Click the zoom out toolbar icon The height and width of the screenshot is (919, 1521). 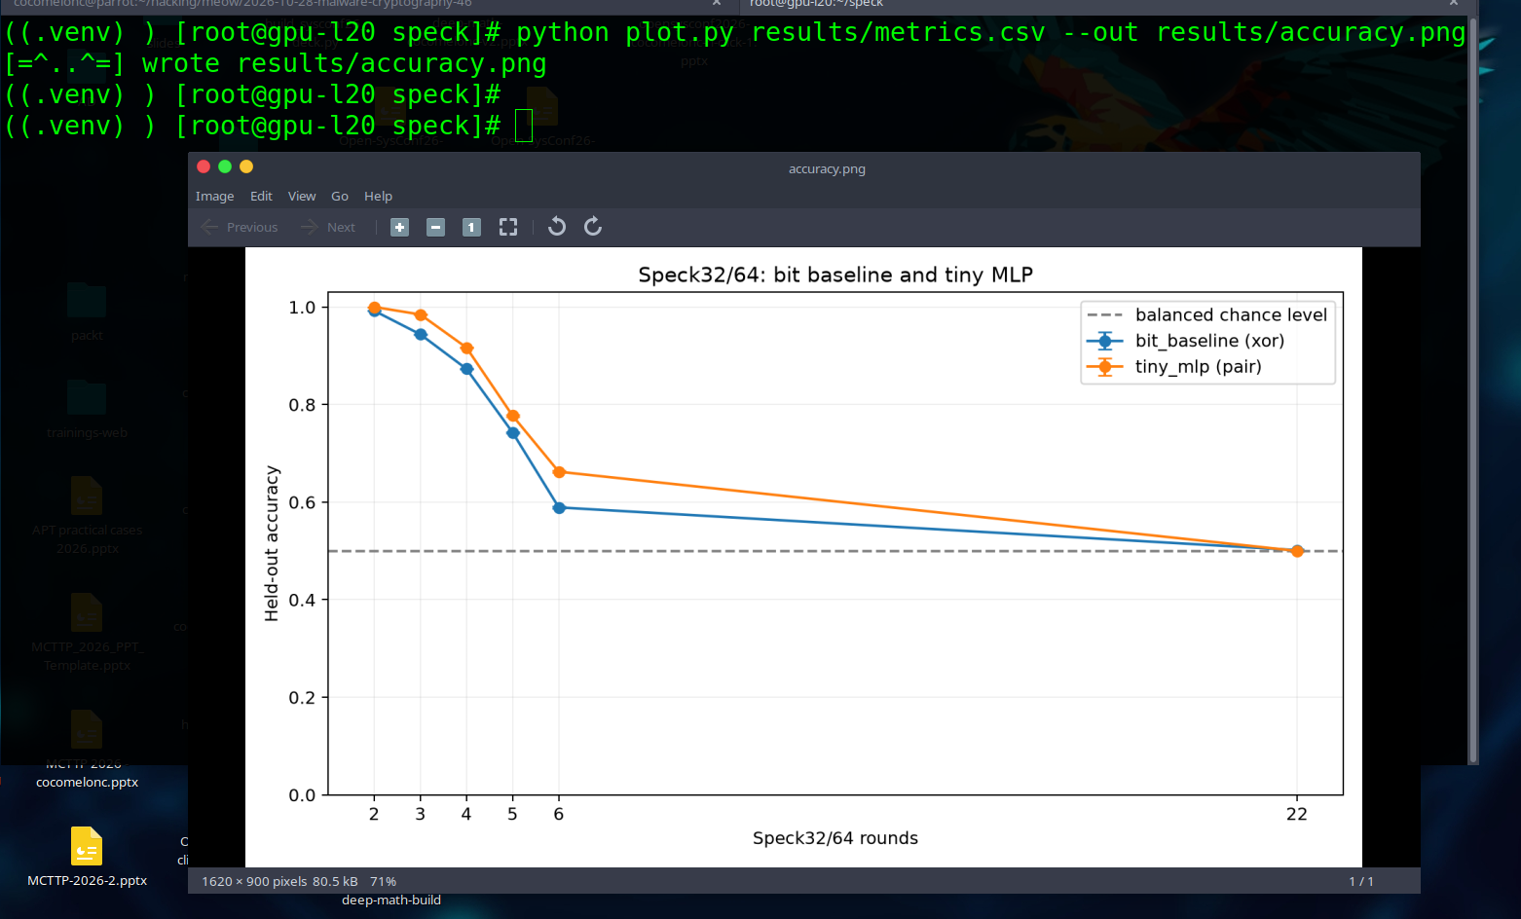click(435, 227)
